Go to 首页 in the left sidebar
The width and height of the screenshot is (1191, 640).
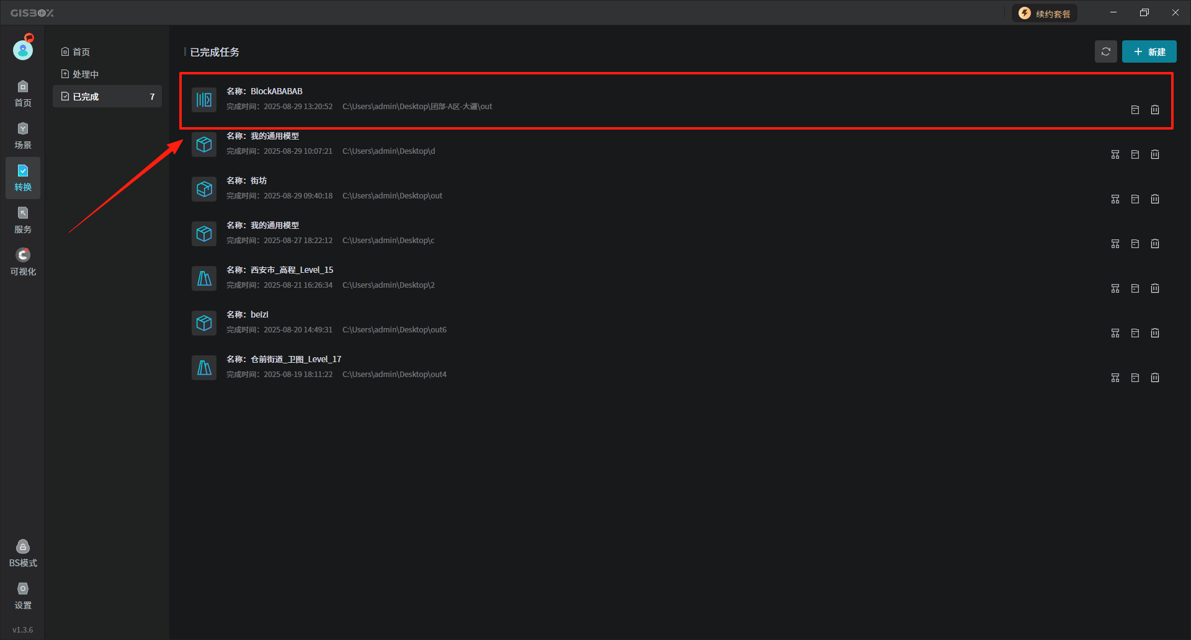click(23, 93)
